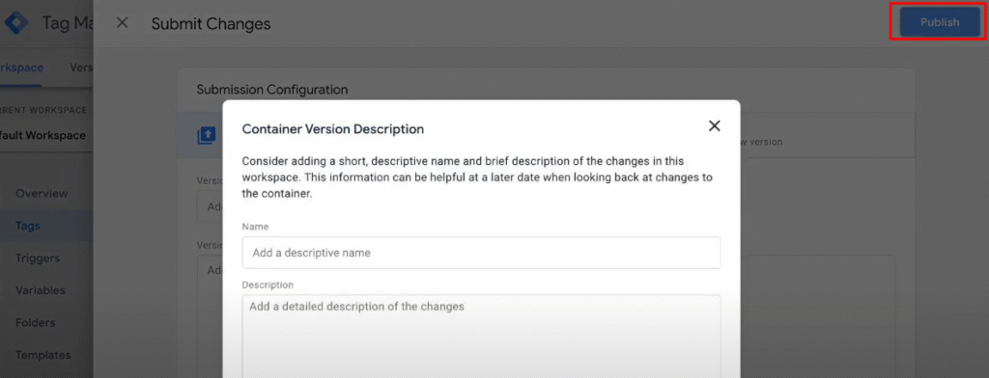Click the Submission Configuration heading
The image size is (989, 378).
pyautogui.click(x=271, y=90)
